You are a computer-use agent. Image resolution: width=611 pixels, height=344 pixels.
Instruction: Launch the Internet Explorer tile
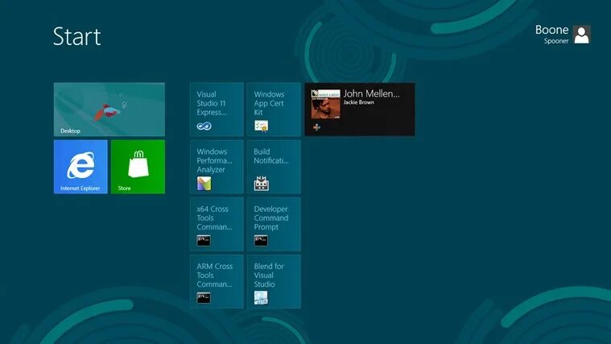point(81,167)
